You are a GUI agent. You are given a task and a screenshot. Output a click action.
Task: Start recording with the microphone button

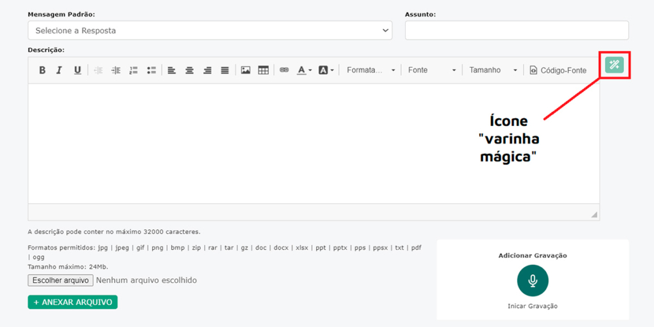[533, 281]
